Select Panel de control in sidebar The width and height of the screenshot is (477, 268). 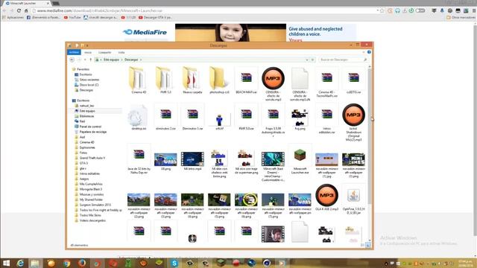[x=88, y=127]
